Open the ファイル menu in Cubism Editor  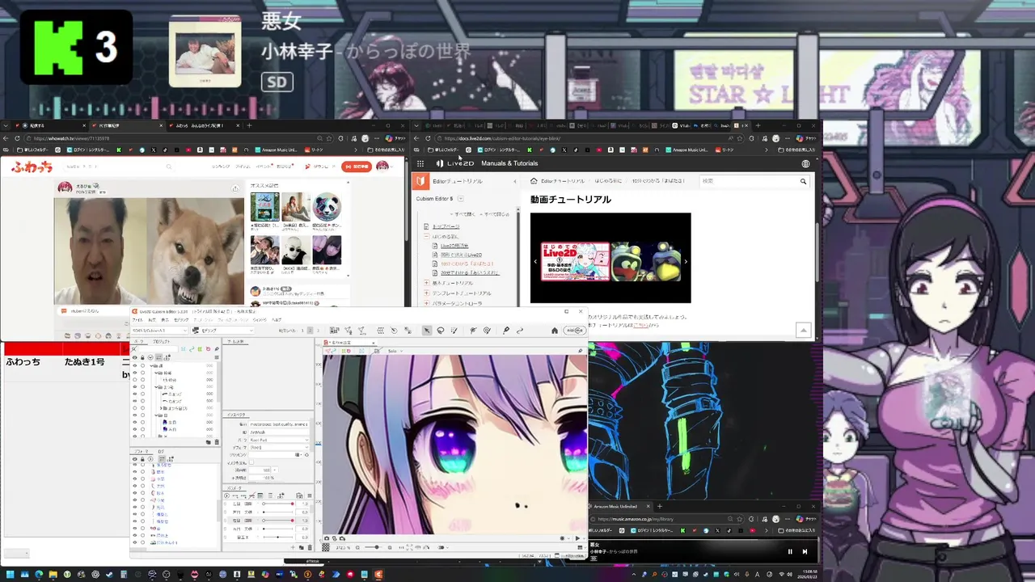[x=137, y=319]
